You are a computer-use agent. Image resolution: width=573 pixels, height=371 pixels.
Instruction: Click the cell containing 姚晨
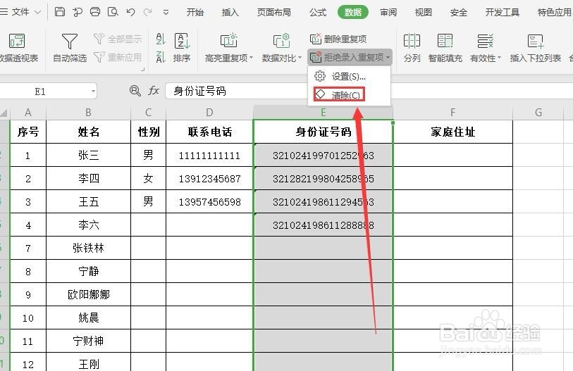point(88,317)
